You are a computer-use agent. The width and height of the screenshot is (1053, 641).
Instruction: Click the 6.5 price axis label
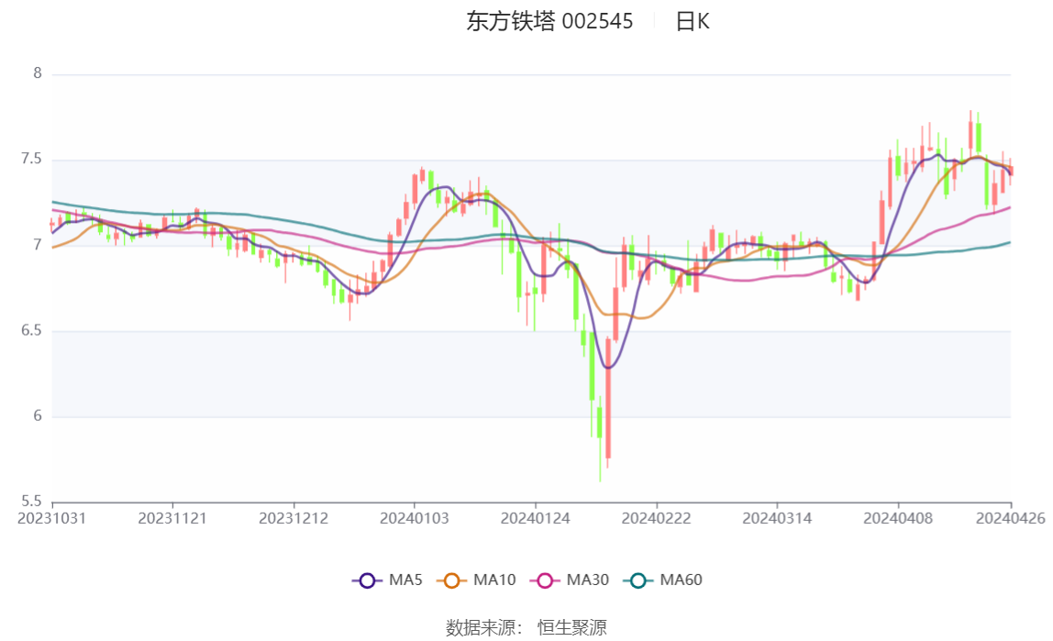pos(31,330)
